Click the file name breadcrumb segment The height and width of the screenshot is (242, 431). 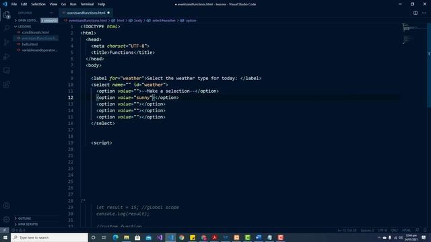88,21
